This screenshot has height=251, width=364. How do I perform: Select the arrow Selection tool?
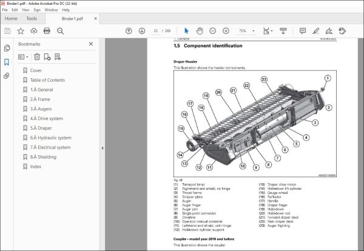click(x=186, y=31)
